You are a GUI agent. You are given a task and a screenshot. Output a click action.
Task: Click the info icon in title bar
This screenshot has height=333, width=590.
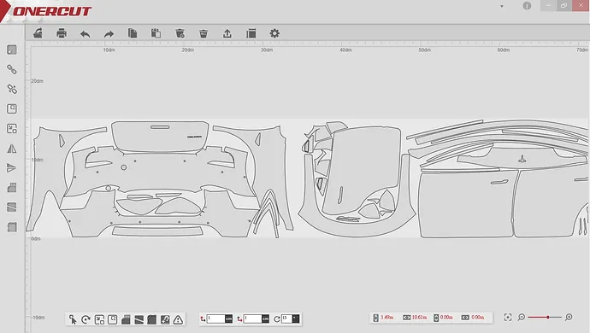pos(527,6)
